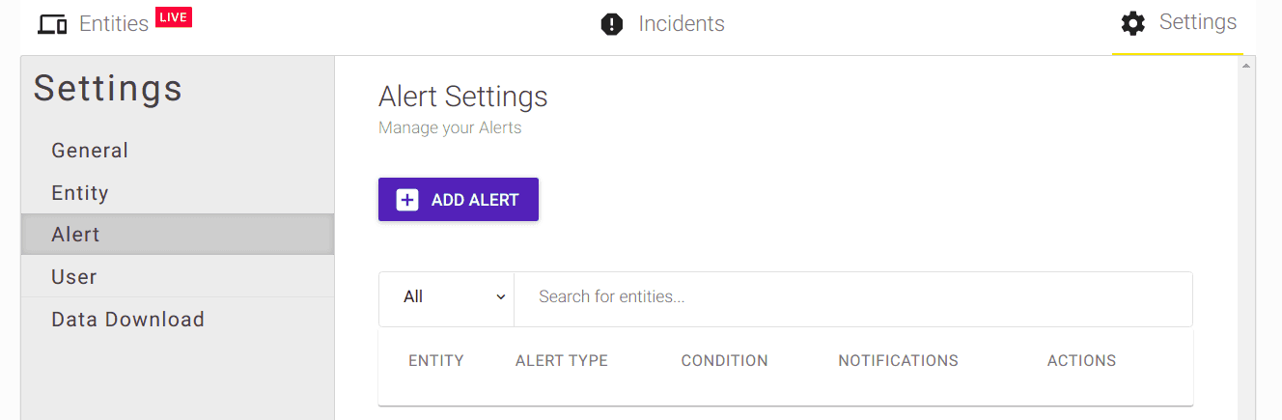Screen dimensions: 1282x420
Task: Select the Alert sidebar item
Action: click(x=76, y=235)
